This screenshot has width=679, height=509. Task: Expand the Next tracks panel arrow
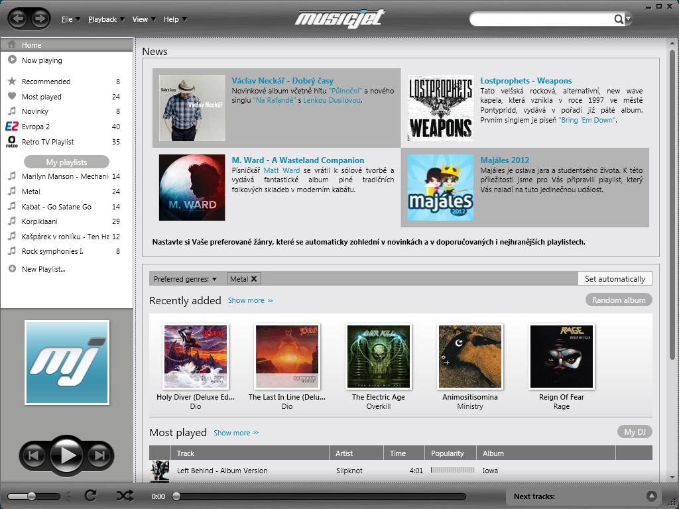coord(651,496)
